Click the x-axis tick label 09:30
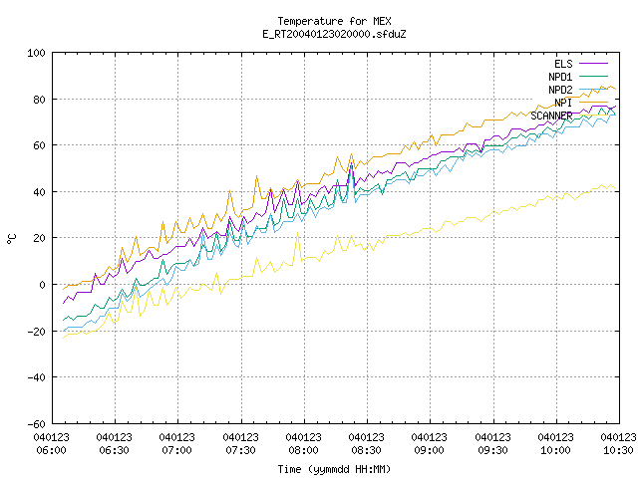 pos(492,450)
